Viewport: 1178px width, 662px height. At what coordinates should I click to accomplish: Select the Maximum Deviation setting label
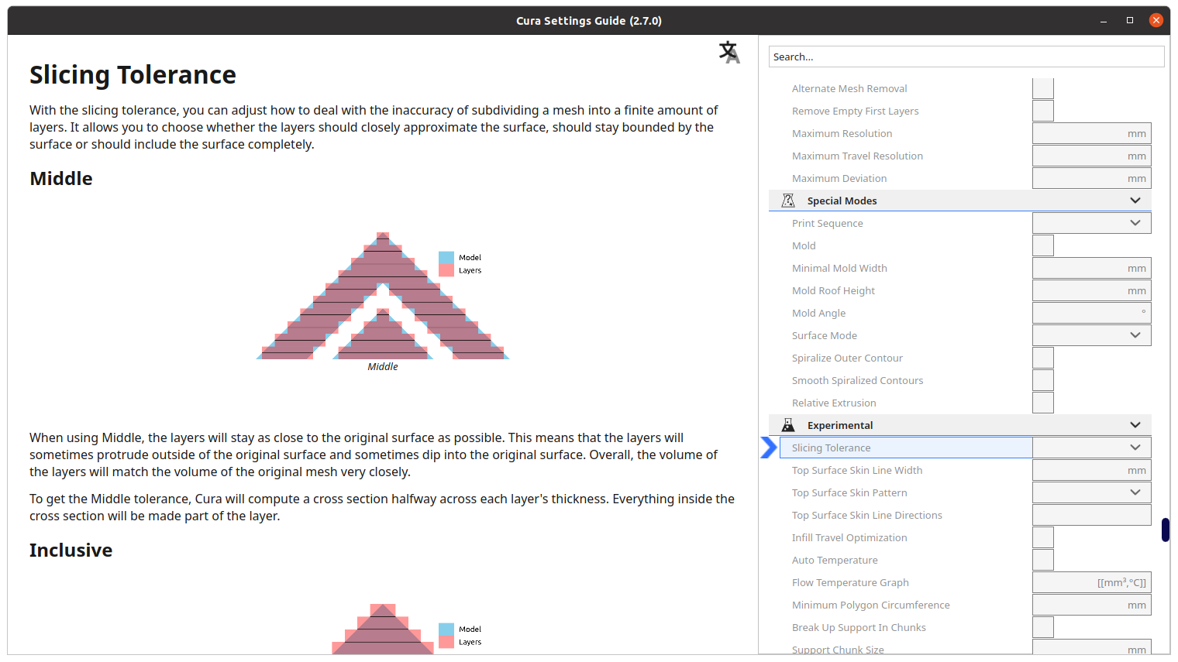click(839, 178)
